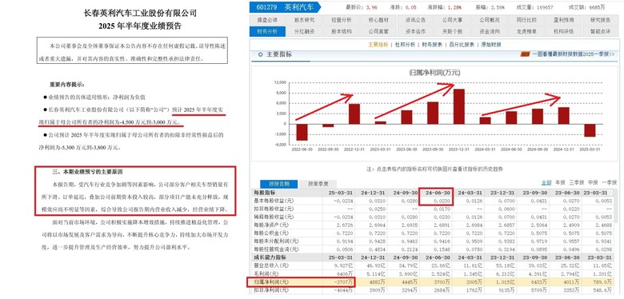Click the 每股公积金(元) row label
This screenshot has width=624, height=299.
270,233
